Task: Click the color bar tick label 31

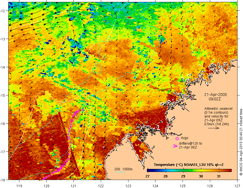Action: (x=218, y=176)
